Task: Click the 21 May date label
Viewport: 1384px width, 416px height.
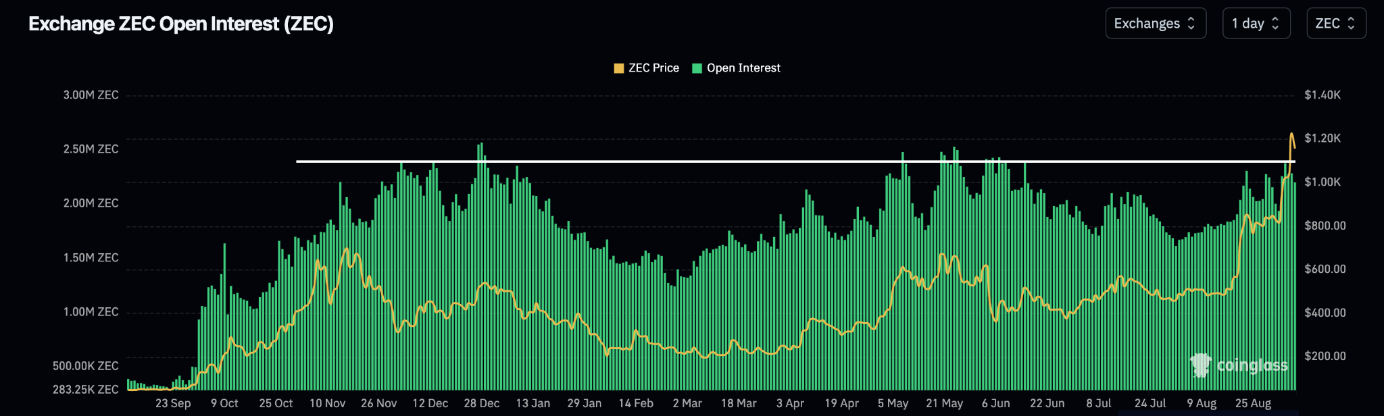Action: pyautogui.click(x=944, y=403)
